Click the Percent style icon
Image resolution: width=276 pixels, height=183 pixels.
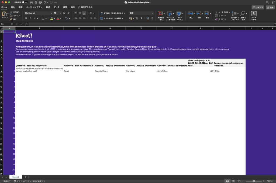coord(137,18)
